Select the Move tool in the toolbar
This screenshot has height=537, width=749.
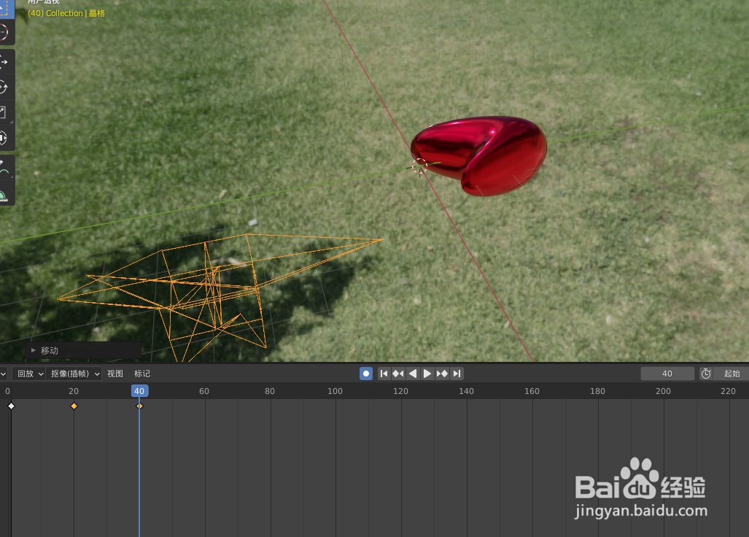(8, 62)
